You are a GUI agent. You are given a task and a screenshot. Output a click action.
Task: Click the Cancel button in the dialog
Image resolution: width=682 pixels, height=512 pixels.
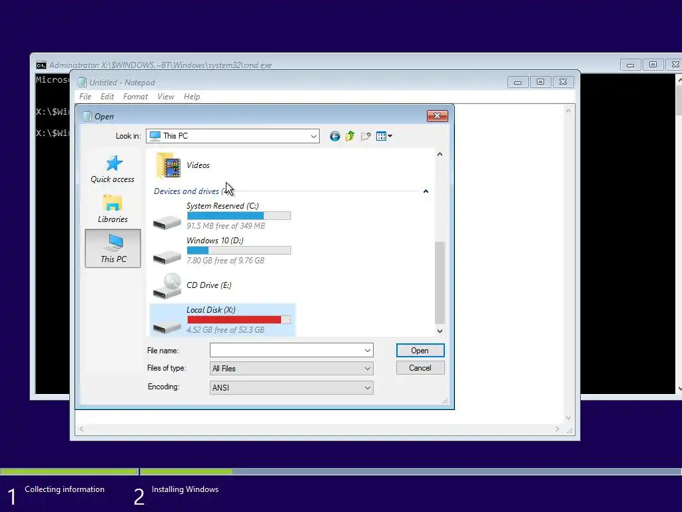click(420, 368)
